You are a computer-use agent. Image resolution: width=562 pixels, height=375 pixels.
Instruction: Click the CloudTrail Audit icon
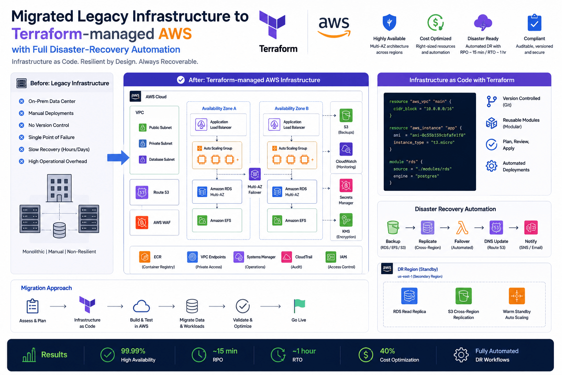[287, 257]
